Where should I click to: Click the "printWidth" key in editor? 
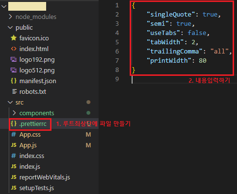pyautogui.click(x=169, y=61)
